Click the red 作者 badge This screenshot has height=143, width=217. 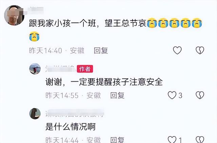[85, 69]
